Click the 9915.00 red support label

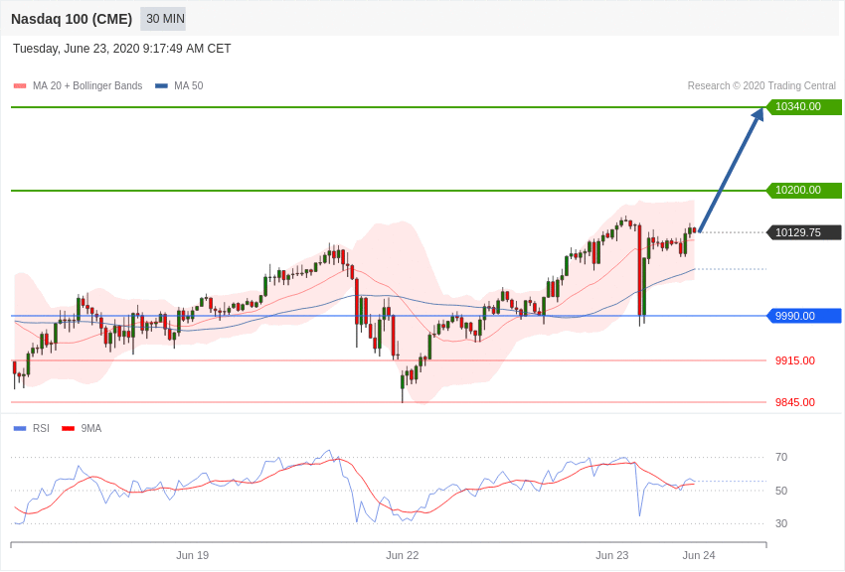click(x=794, y=360)
